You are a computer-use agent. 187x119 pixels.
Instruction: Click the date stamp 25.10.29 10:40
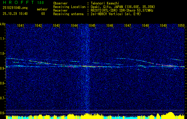click(15, 14)
